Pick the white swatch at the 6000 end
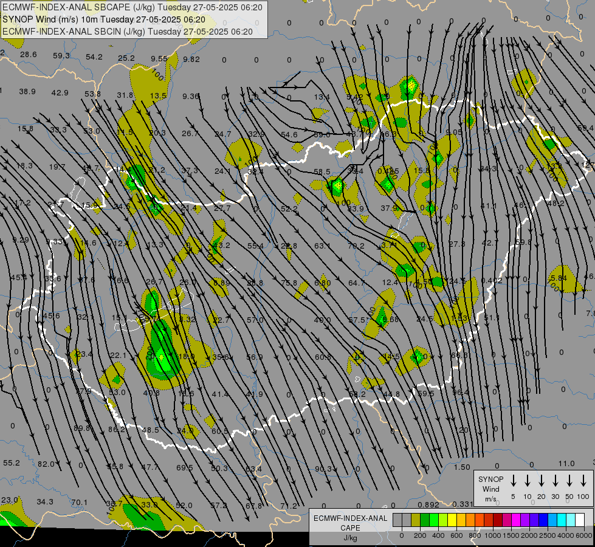 coord(579,520)
